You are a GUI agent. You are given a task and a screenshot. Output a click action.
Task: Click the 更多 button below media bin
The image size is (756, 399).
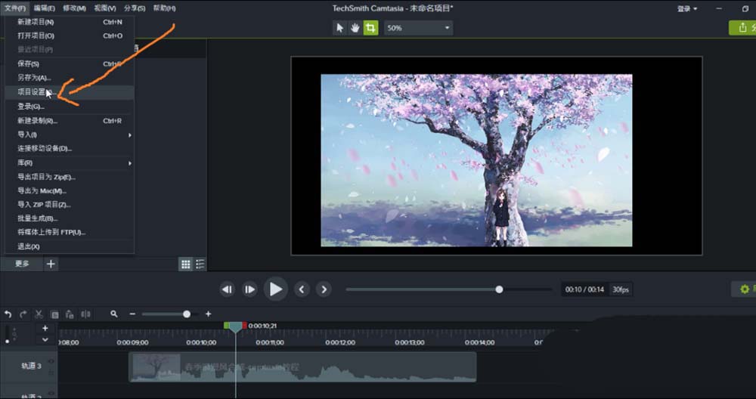point(22,264)
